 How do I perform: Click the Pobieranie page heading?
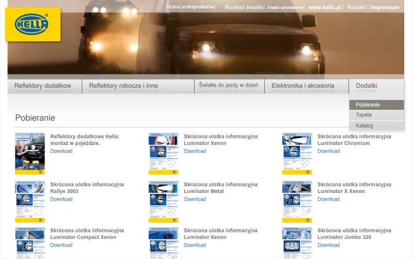(x=35, y=118)
